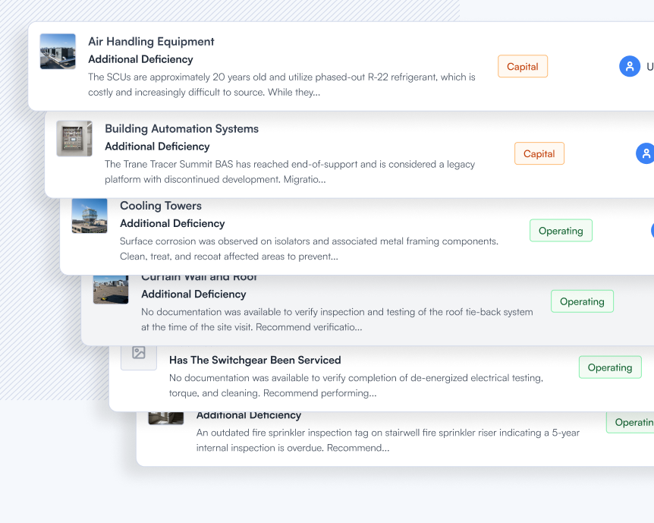Select the roof tie-back system description text
The image size is (654, 523).
(x=337, y=320)
